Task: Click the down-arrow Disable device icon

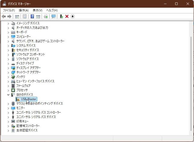Action: 72,16
